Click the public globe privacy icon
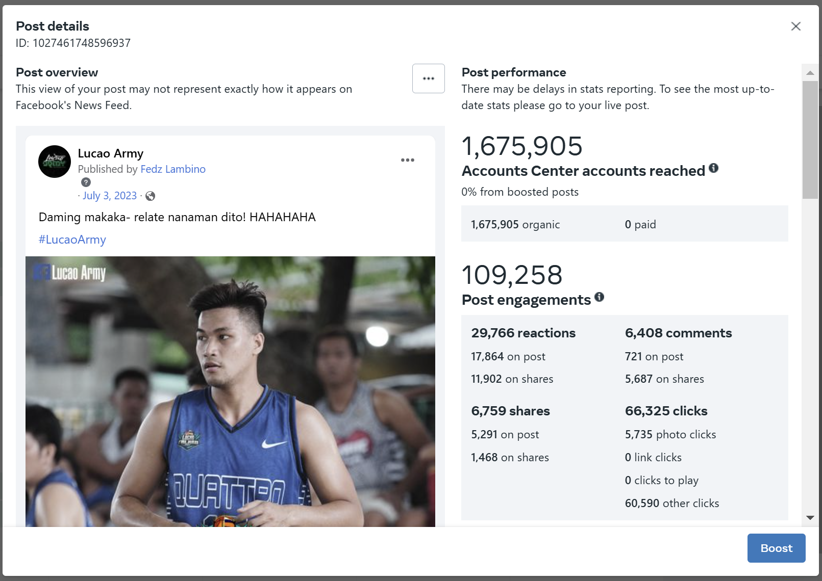The height and width of the screenshot is (581, 822). coord(150,196)
